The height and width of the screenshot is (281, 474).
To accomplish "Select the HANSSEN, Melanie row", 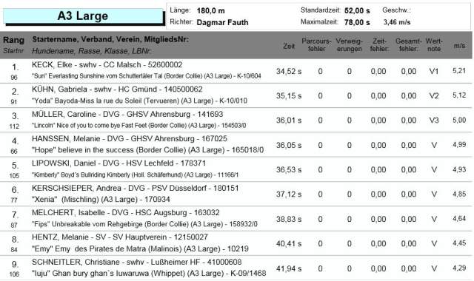I will tap(236, 145).
